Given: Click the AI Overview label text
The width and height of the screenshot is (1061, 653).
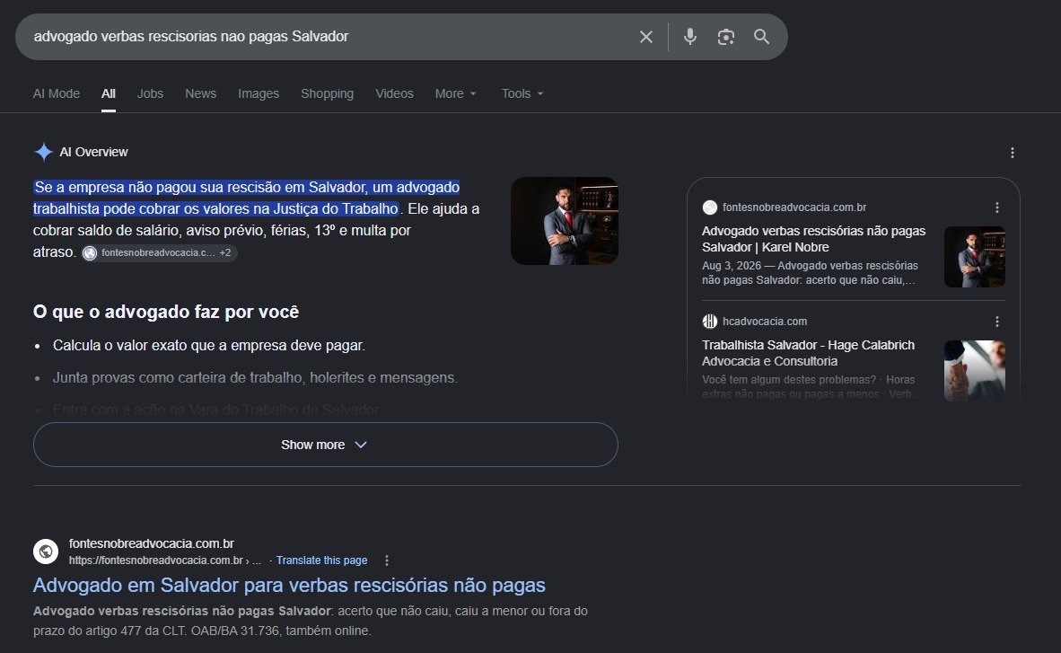Looking at the screenshot, I should [93, 152].
